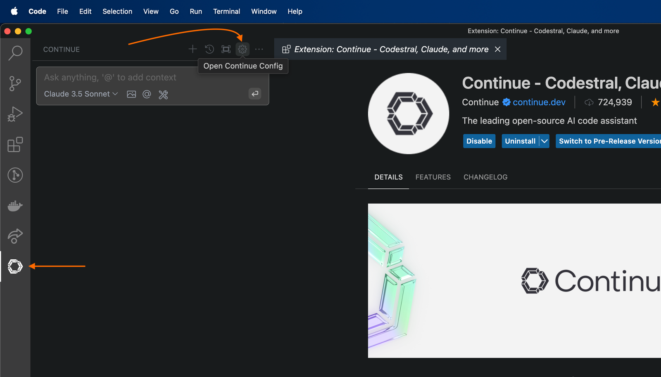Open Continue in fullscreen mode
Viewport: 661px width, 377px height.
pos(226,49)
